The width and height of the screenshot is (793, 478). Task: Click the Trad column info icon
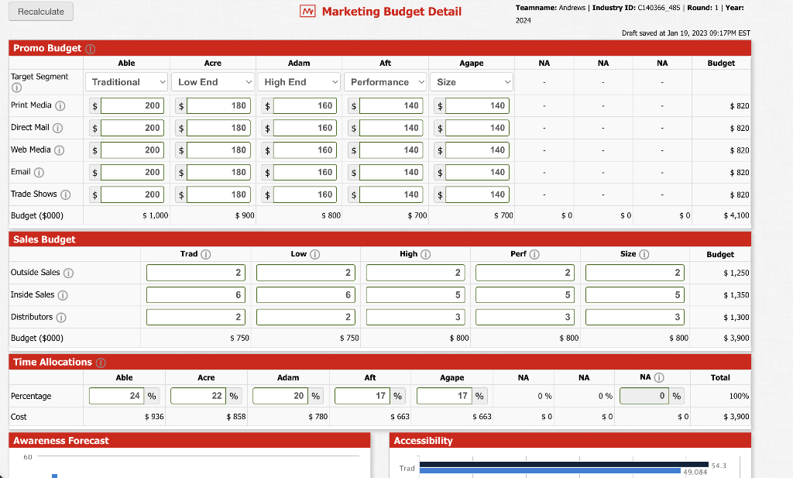click(206, 254)
